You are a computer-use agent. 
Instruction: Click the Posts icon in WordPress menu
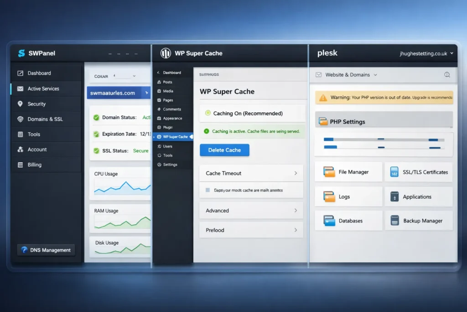(x=159, y=82)
